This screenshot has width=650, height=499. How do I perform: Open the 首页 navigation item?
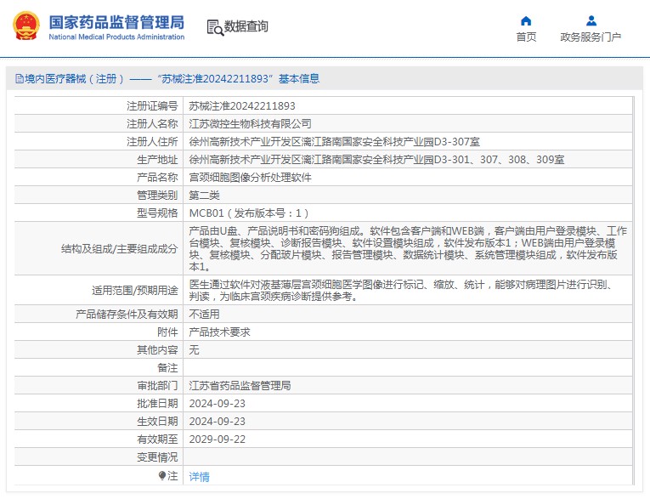tap(526, 37)
